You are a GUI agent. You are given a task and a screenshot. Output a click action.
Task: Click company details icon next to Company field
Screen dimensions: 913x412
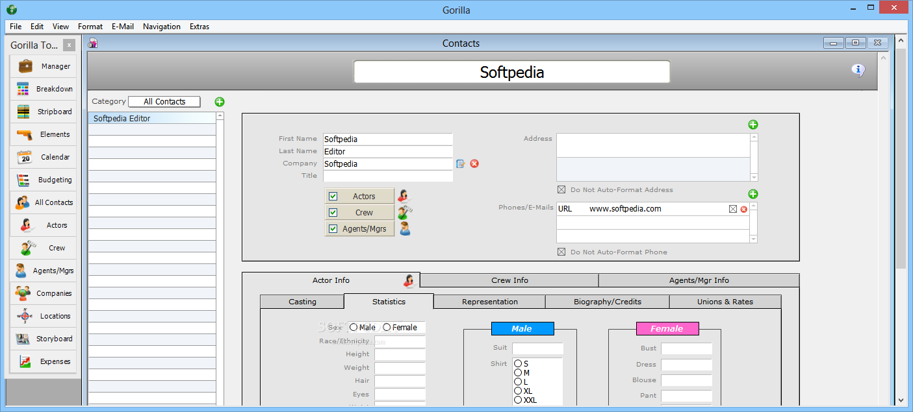point(461,164)
